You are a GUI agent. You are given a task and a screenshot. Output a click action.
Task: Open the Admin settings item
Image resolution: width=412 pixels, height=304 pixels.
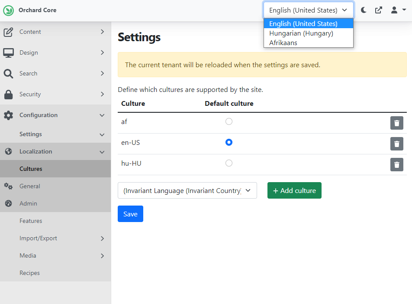click(55, 203)
